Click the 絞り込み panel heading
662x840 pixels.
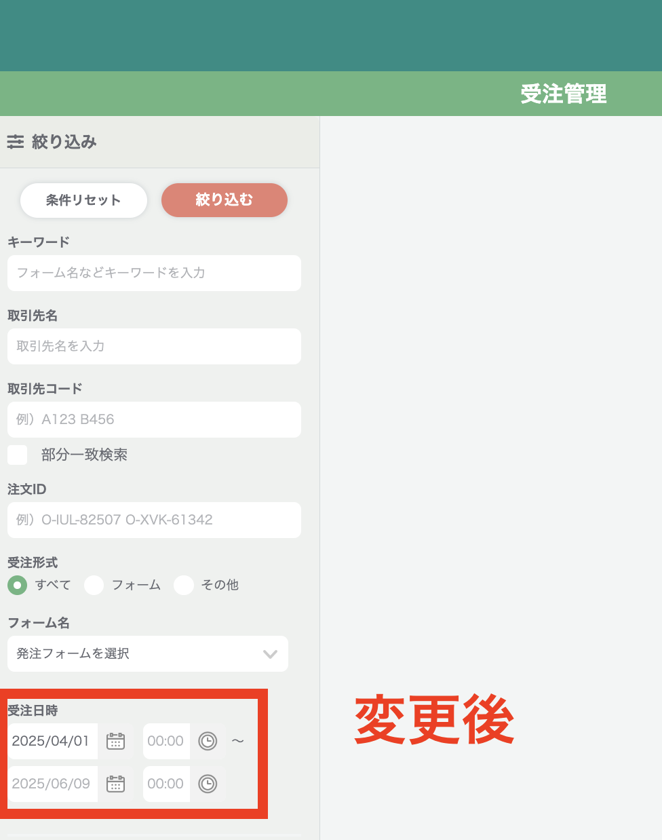pos(64,142)
